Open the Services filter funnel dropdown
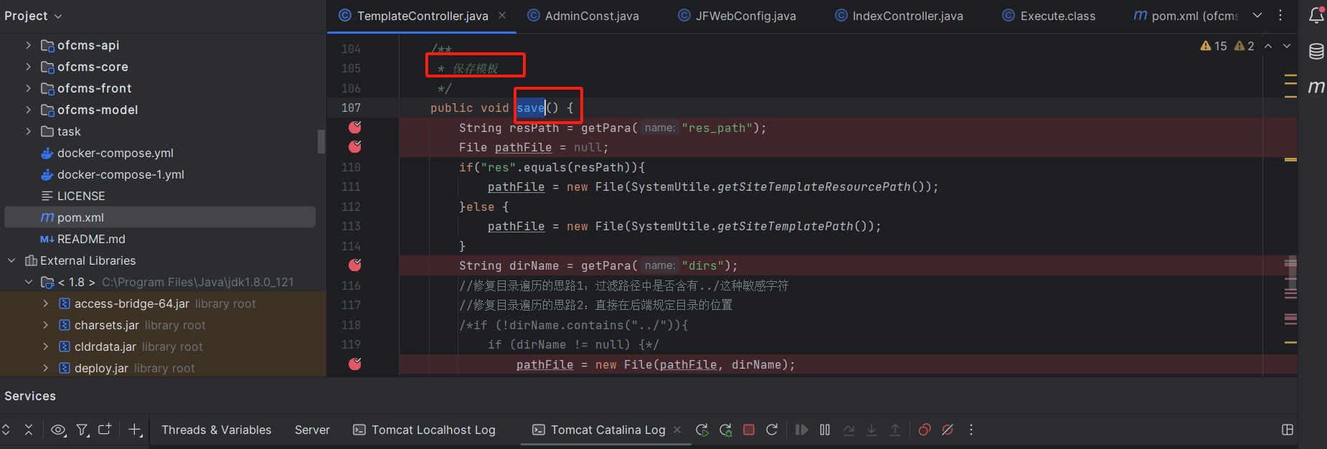Image resolution: width=1327 pixels, height=449 pixels. coord(82,430)
